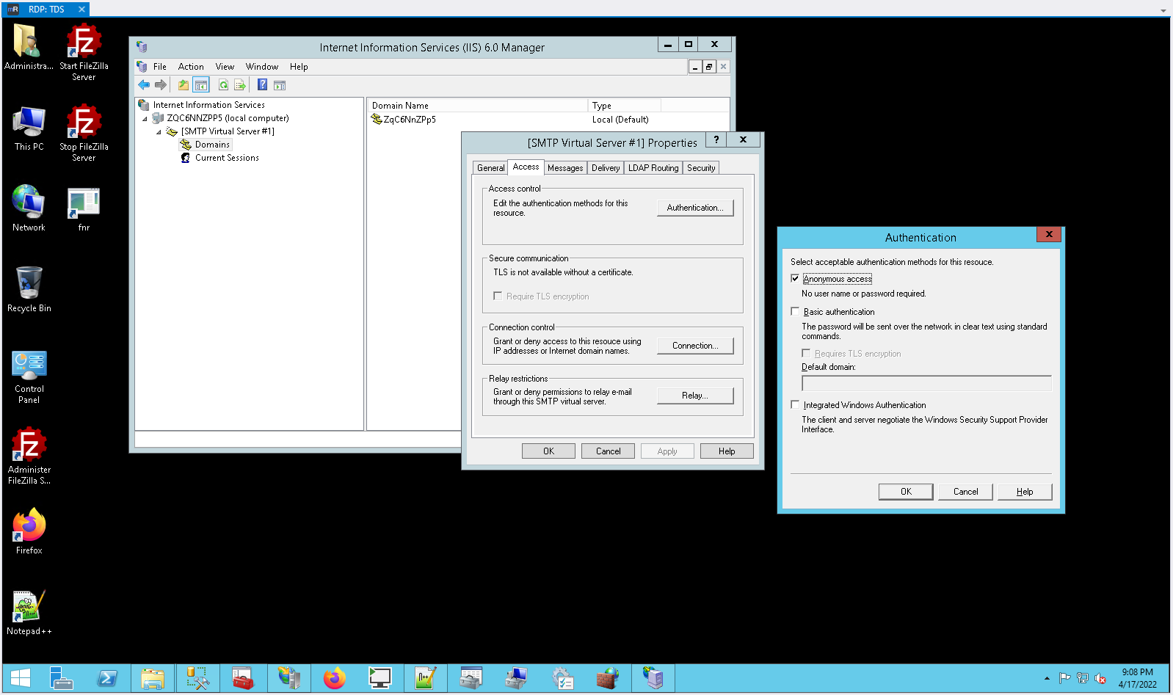1173x695 pixels.
Task: Click Cancel in the Authentication dialog
Action: click(x=965, y=492)
